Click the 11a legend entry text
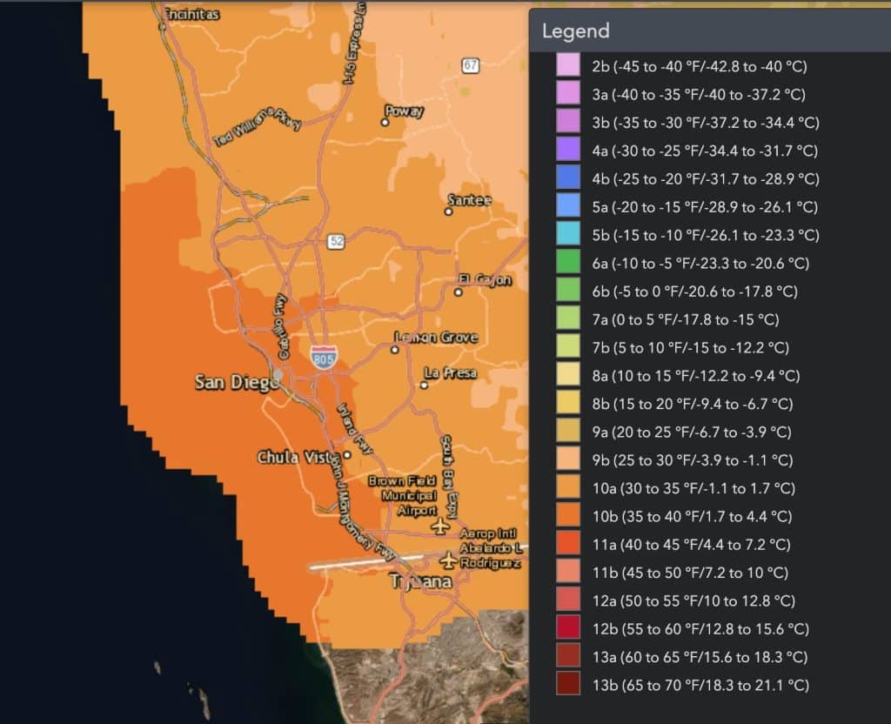The image size is (891, 724). pos(691,545)
